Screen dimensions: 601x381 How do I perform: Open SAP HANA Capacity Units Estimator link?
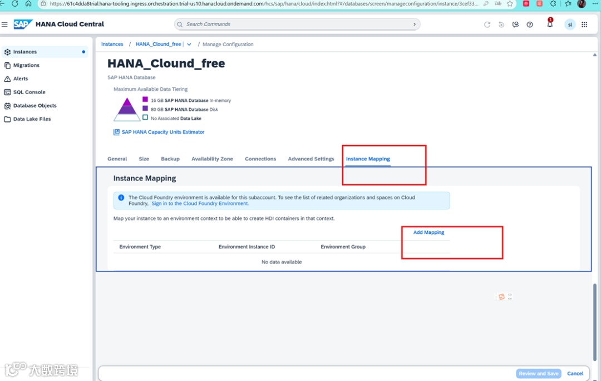tap(163, 132)
